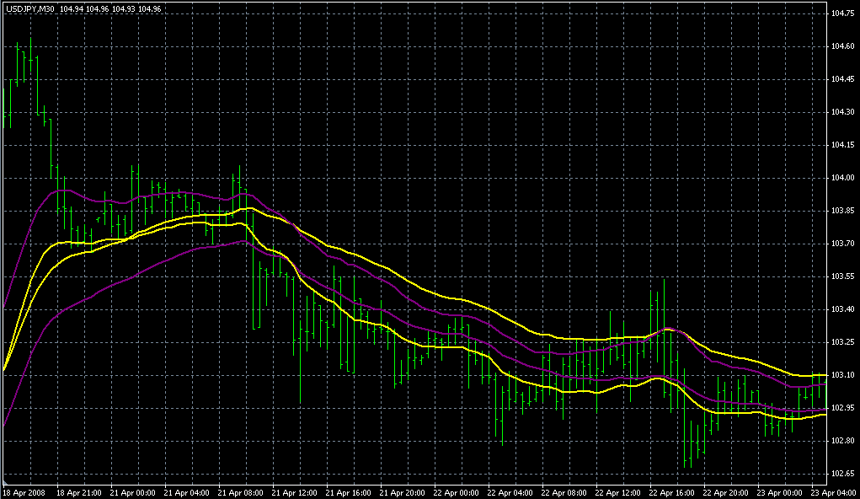
Task: Click the USDJPY,M30 chart title
Action: pyautogui.click(x=29, y=8)
